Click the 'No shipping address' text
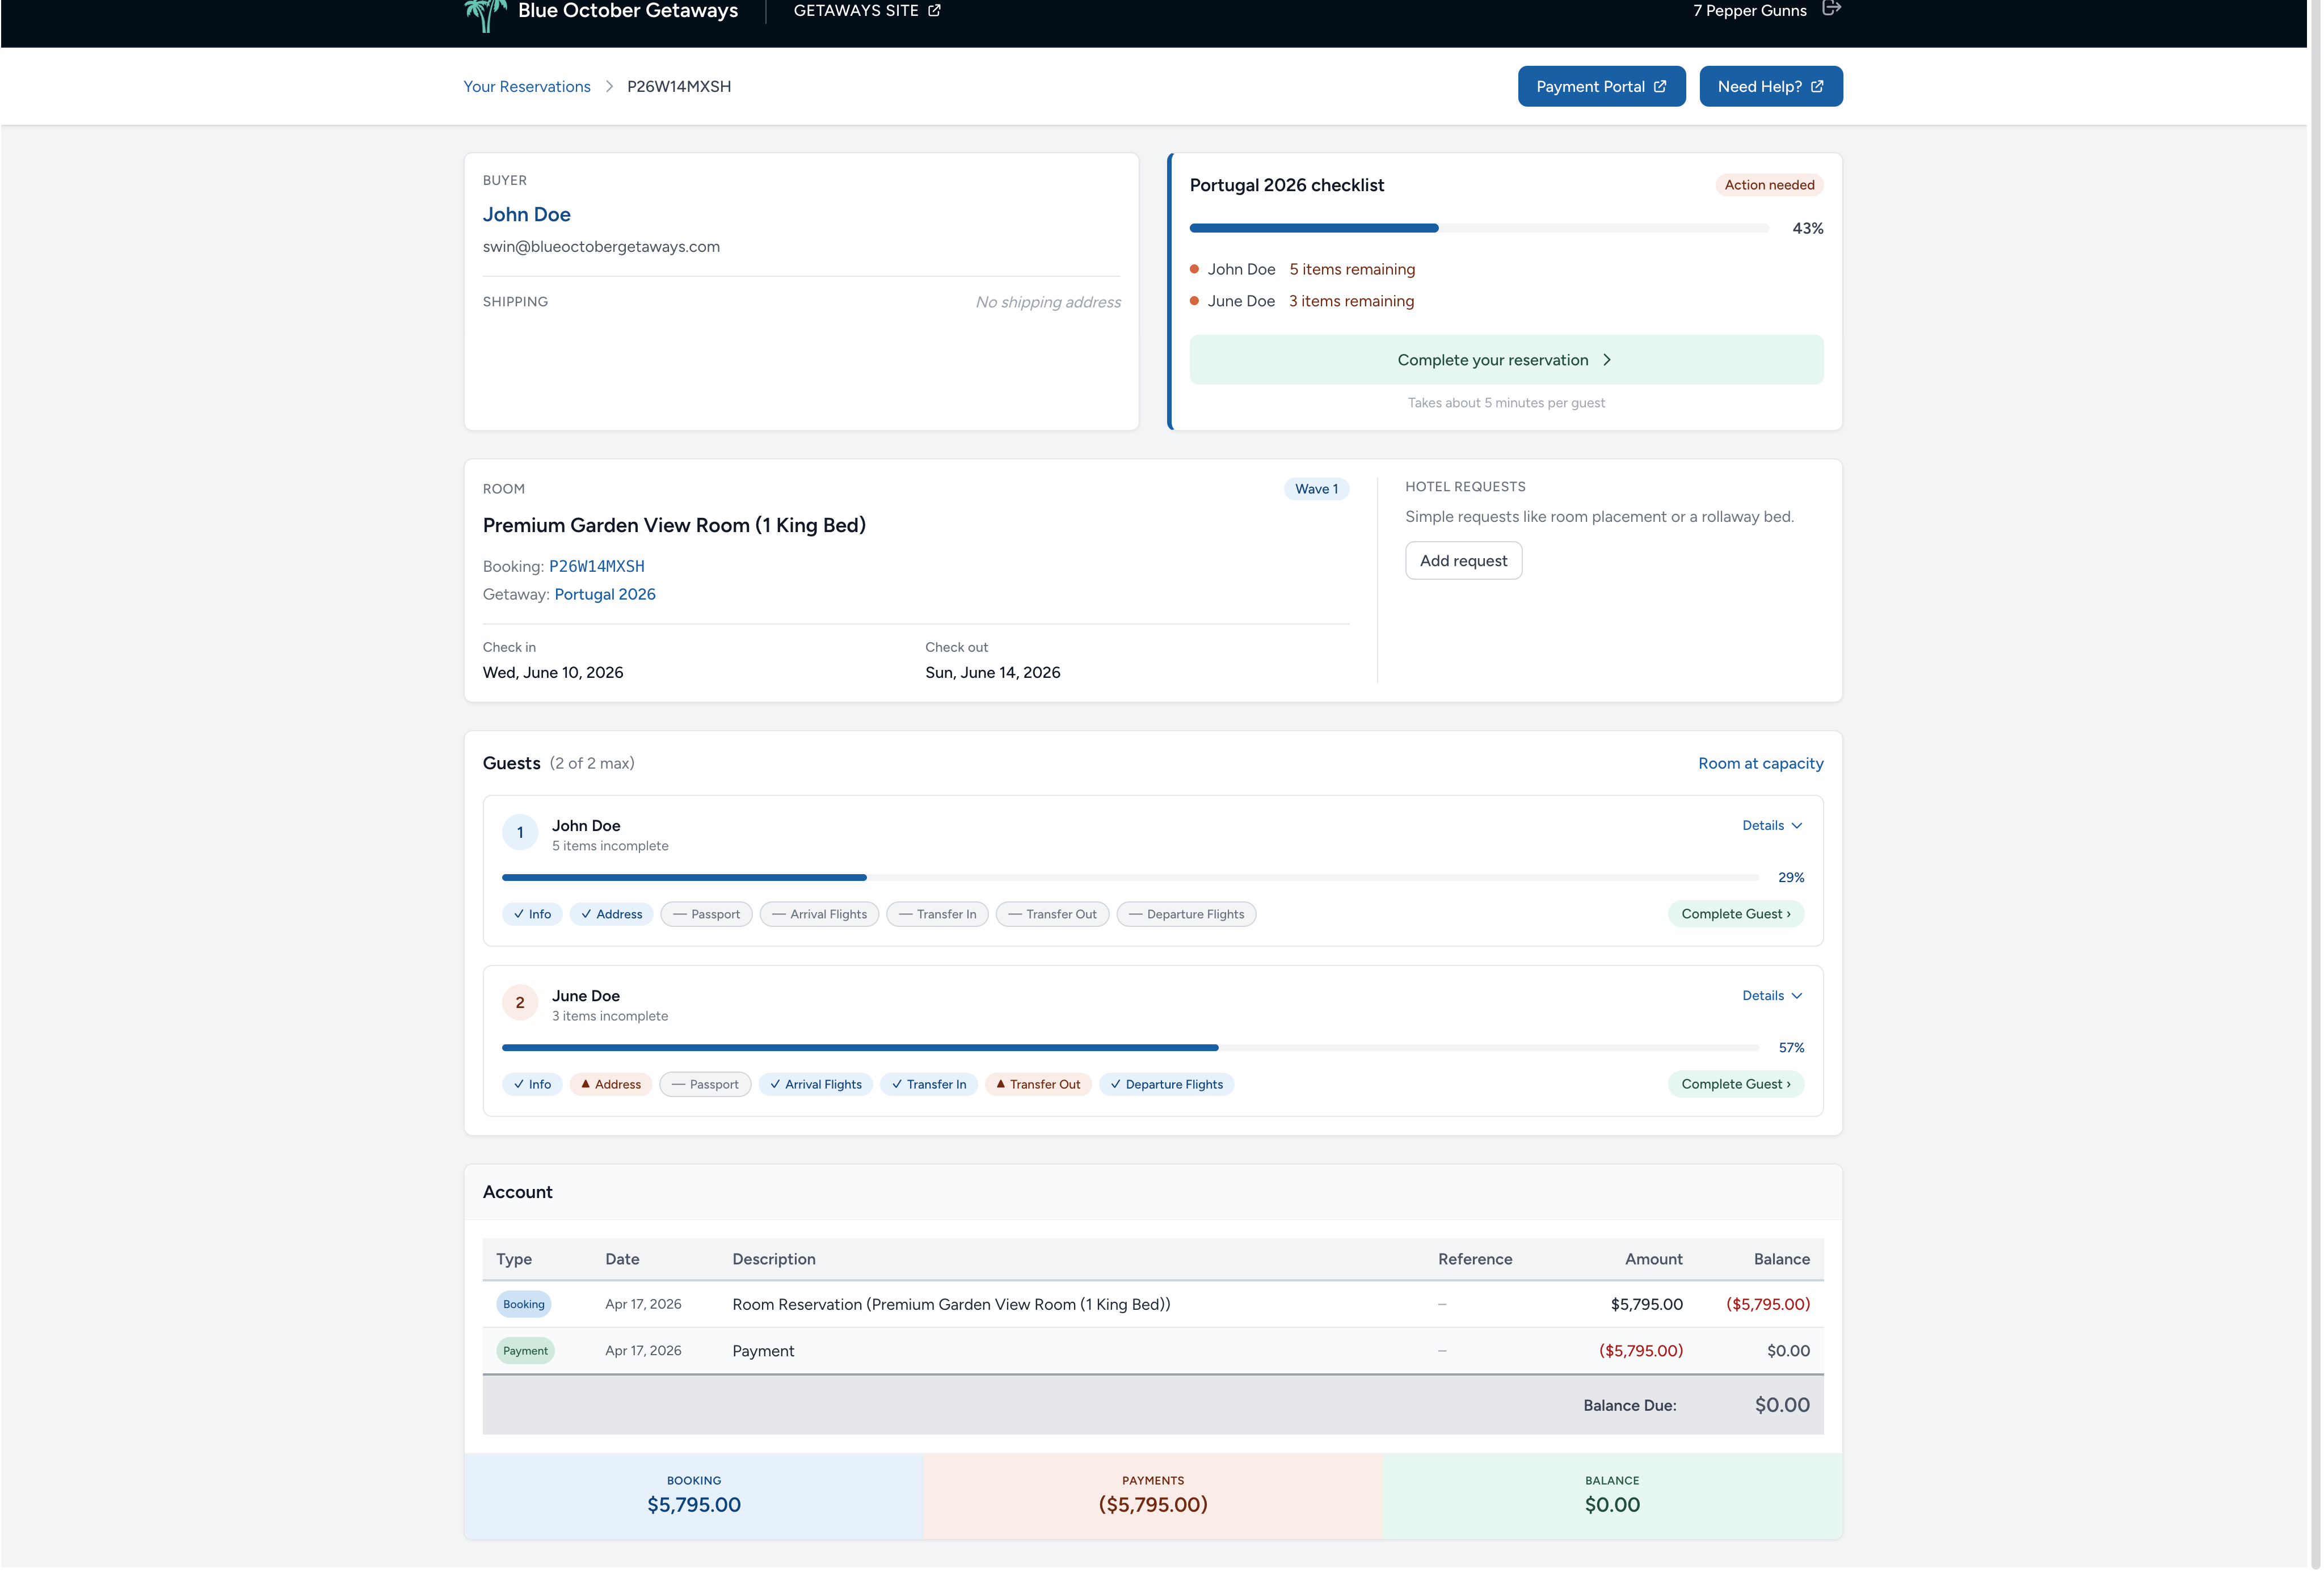 tap(1048, 302)
